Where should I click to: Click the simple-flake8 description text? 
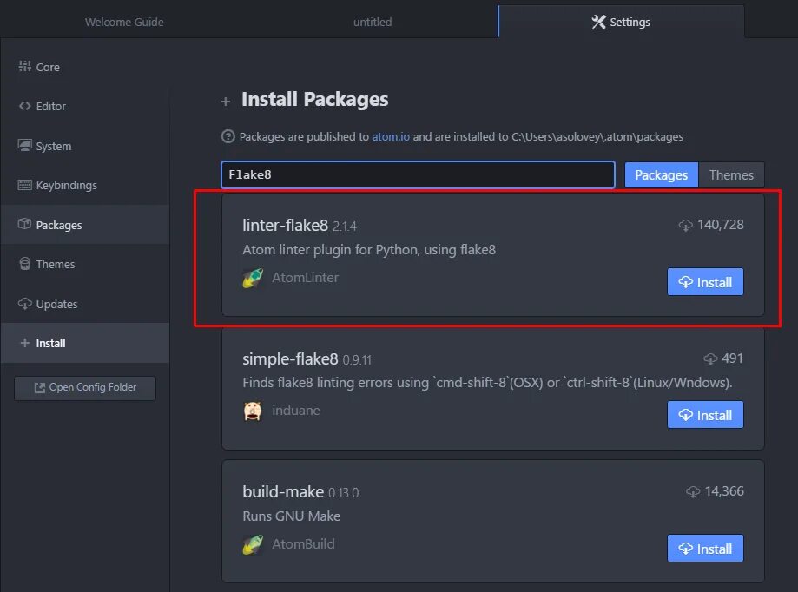(x=487, y=383)
